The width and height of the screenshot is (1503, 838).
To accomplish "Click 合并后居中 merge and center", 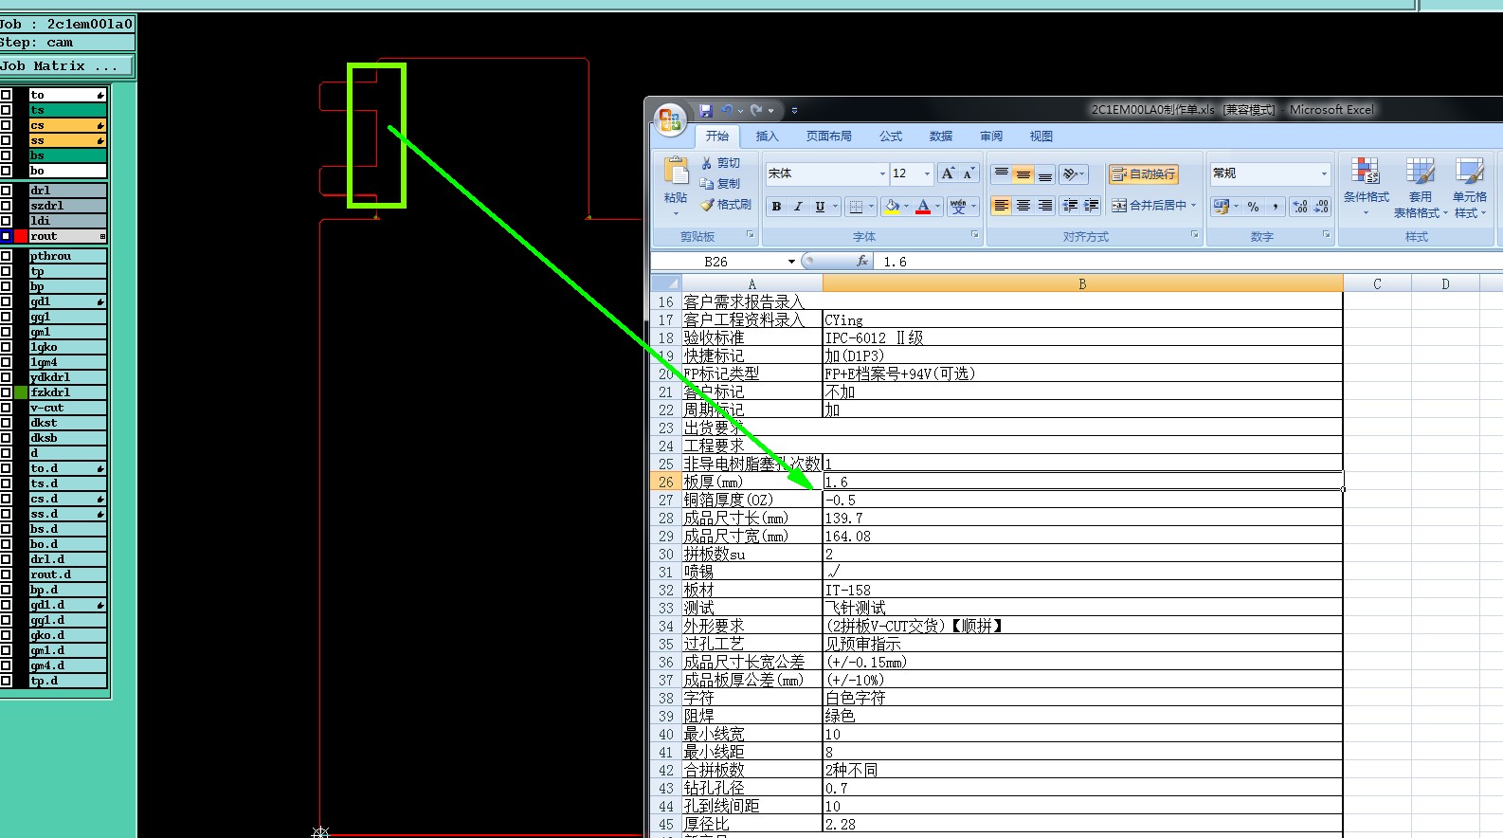I will pos(1149,206).
